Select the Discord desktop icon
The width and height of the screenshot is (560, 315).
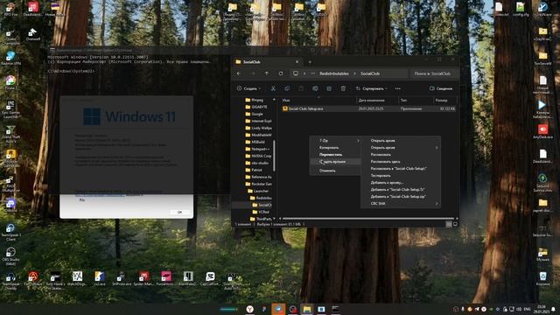10,206
